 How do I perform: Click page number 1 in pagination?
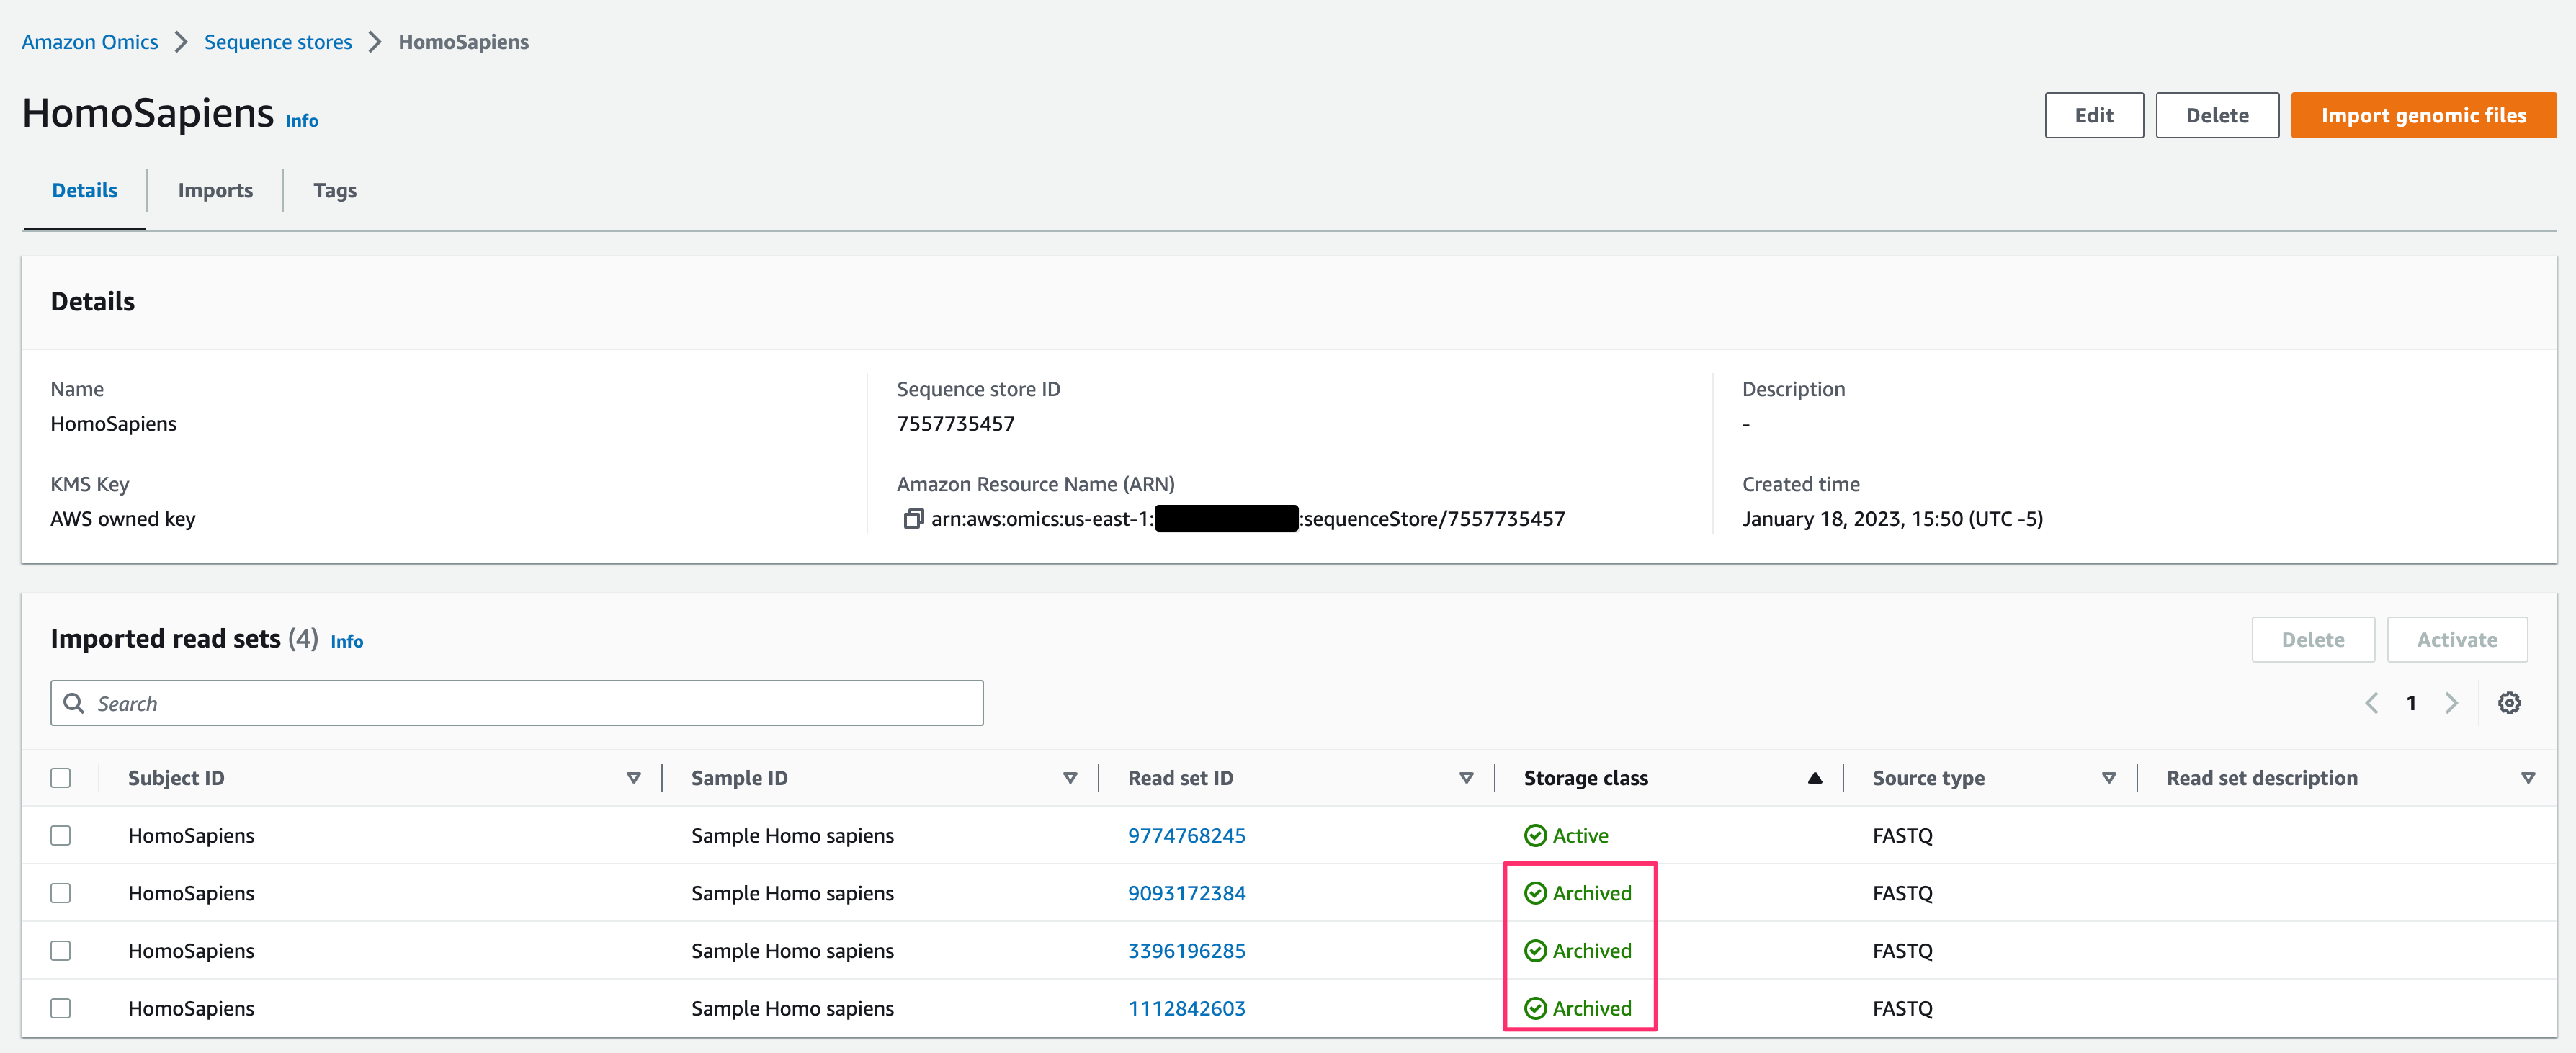click(x=2411, y=703)
